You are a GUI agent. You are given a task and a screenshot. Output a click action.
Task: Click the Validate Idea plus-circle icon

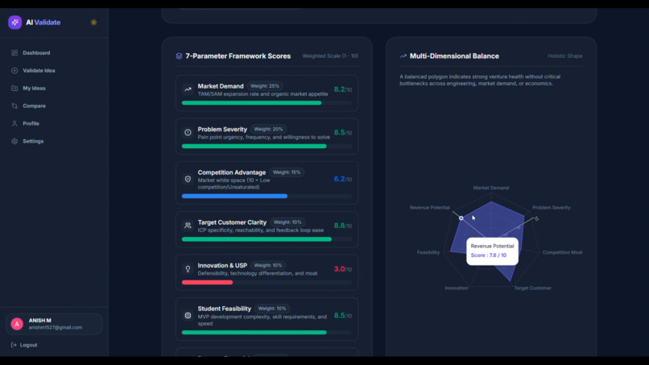pos(14,71)
